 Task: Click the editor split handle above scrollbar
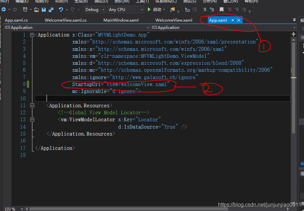tap(293, 34)
